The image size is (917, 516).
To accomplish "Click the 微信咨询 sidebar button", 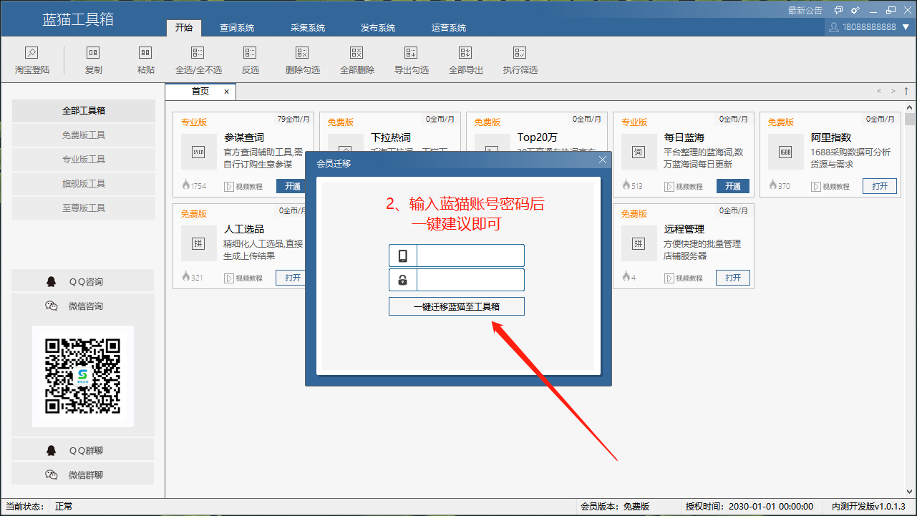I will 83,306.
